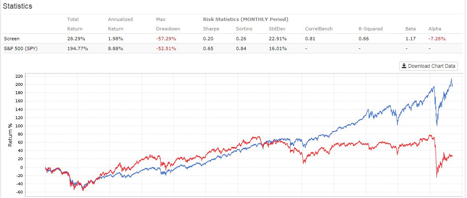Select the Screen row label
This screenshot has height=198, width=467.
(x=12, y=39)
